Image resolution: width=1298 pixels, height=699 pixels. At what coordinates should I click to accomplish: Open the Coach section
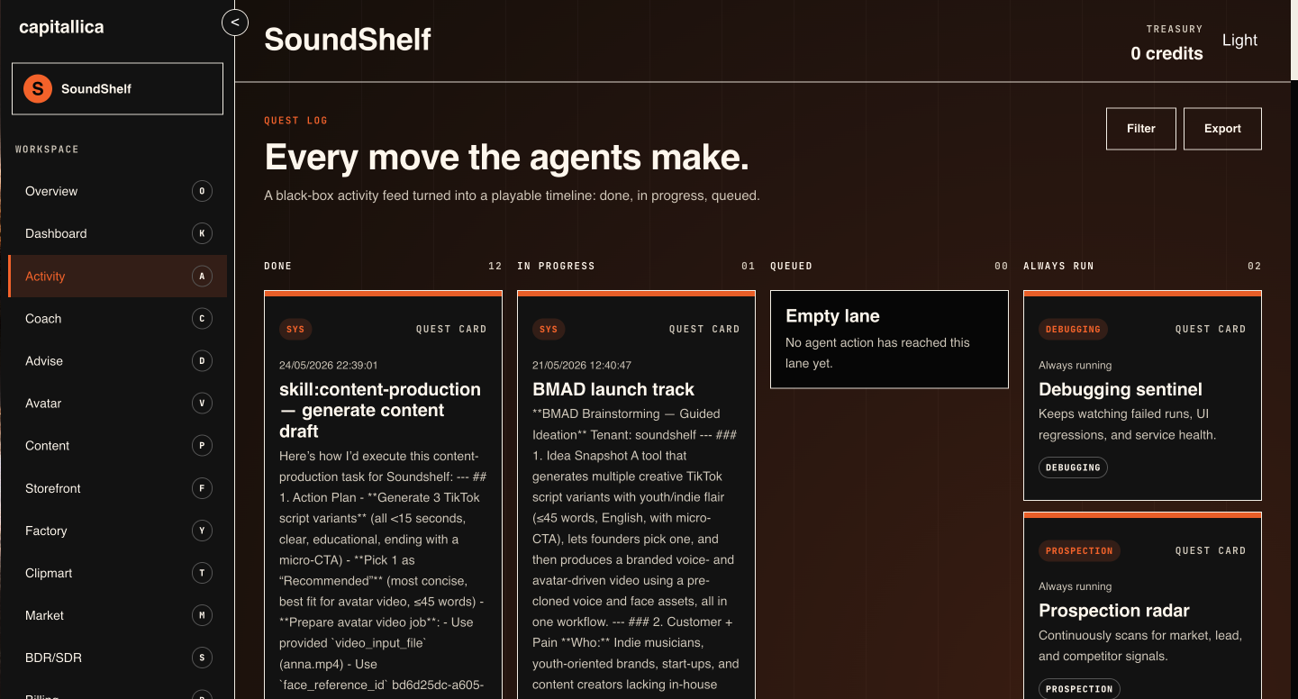(x=117, y=319)
